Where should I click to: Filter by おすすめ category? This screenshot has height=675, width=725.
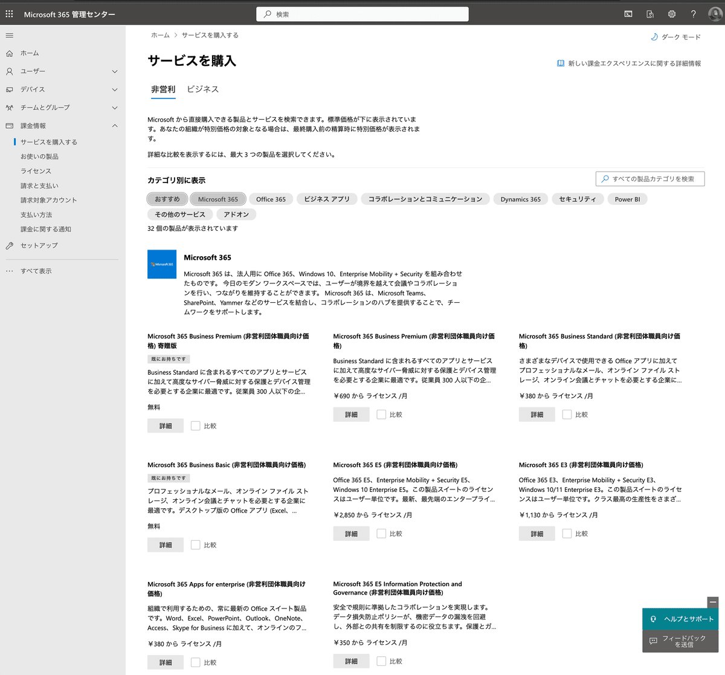[167, 199]
